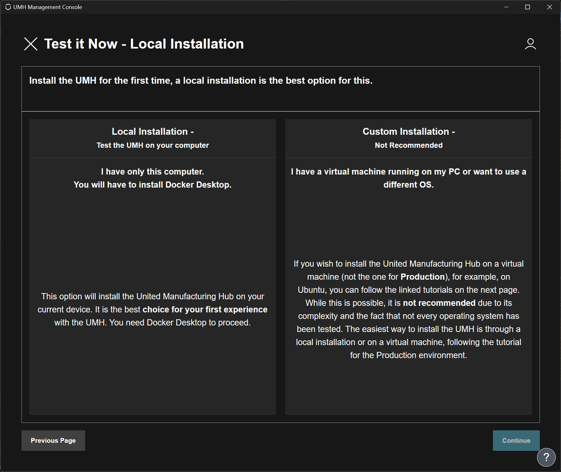Image resolution: width=561 pixels, height=472 pixels.
Task: Click the "Not Recommended" subtitle
Action: click(x=408, y=145)
